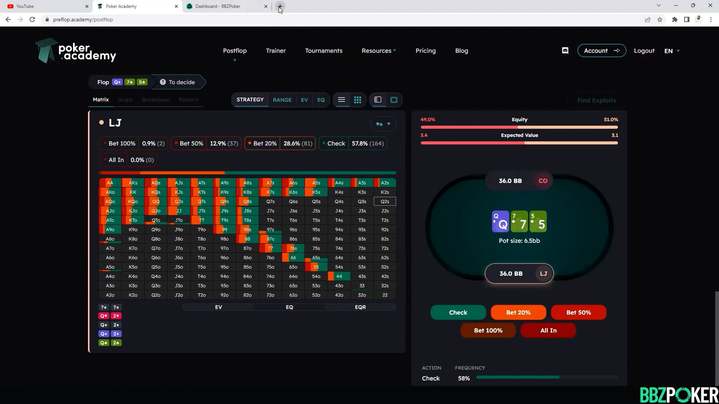Switch to the RANGE tab

282,100
